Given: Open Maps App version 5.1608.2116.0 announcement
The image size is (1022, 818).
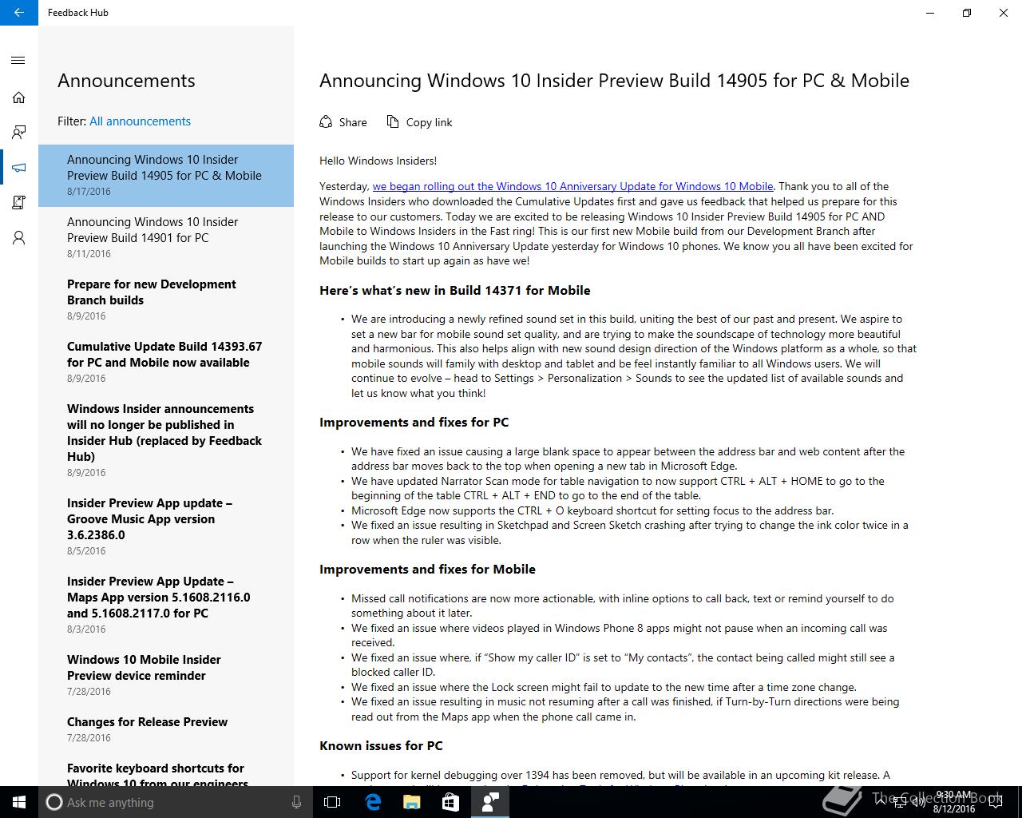Looking at the screenshot, I should pyautogui.click(x=166, y=606).
